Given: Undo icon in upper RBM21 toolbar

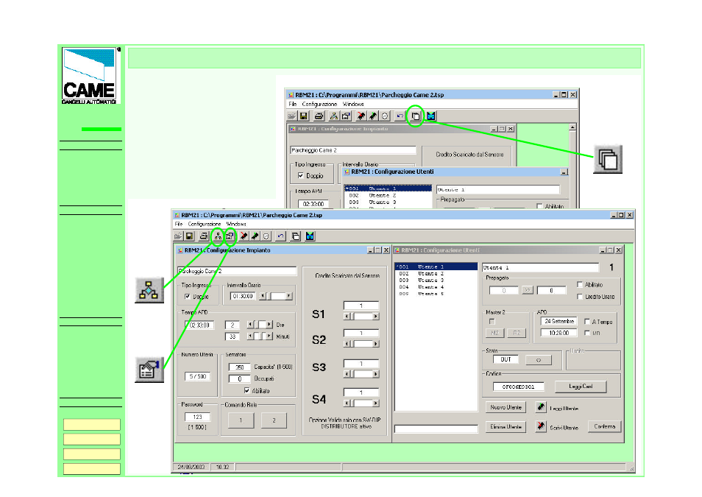Looking at the screenshot, I should [400, 116].
